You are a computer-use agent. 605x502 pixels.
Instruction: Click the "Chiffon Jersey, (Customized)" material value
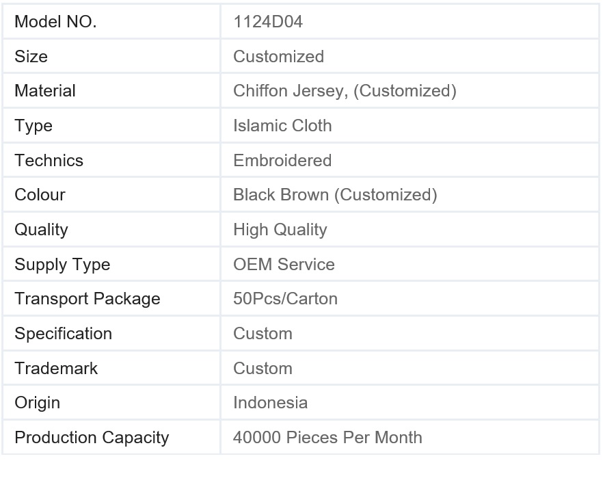345,91
